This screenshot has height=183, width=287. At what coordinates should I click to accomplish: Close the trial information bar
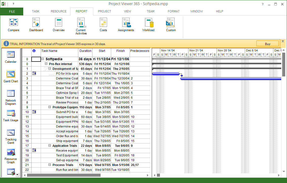click(x=283, y=41)
